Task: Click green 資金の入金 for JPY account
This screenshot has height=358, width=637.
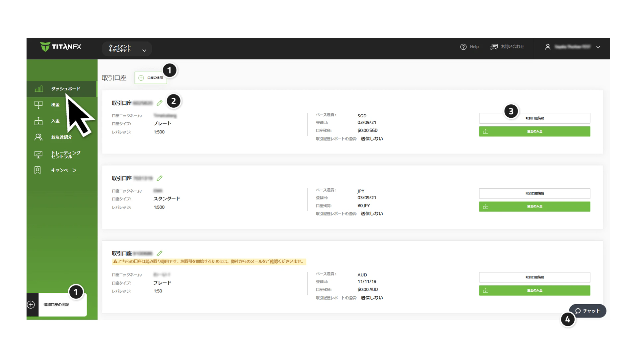Action: click(534, 207)
